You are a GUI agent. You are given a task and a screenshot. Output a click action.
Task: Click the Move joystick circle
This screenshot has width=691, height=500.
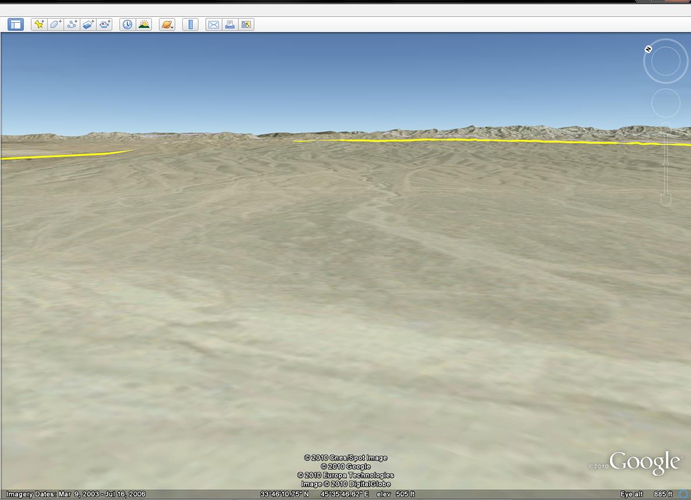point(665,104)
